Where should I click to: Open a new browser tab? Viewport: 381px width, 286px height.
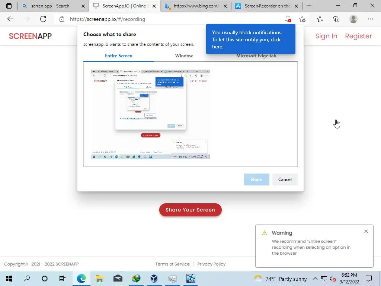[x=309, y=6]
